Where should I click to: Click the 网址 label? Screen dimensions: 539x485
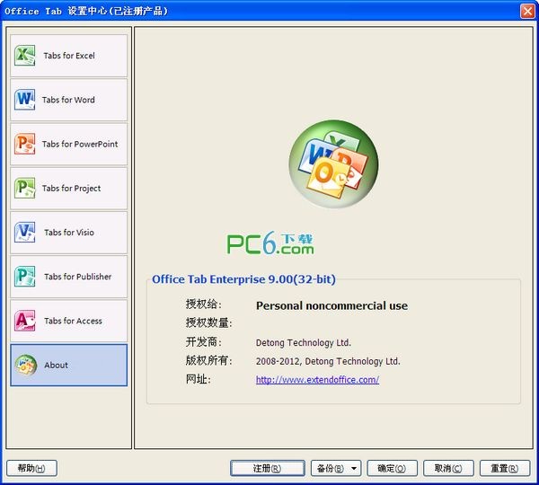click(198, 379)
